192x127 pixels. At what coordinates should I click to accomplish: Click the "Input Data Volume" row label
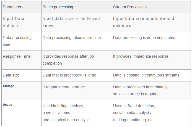14,22
